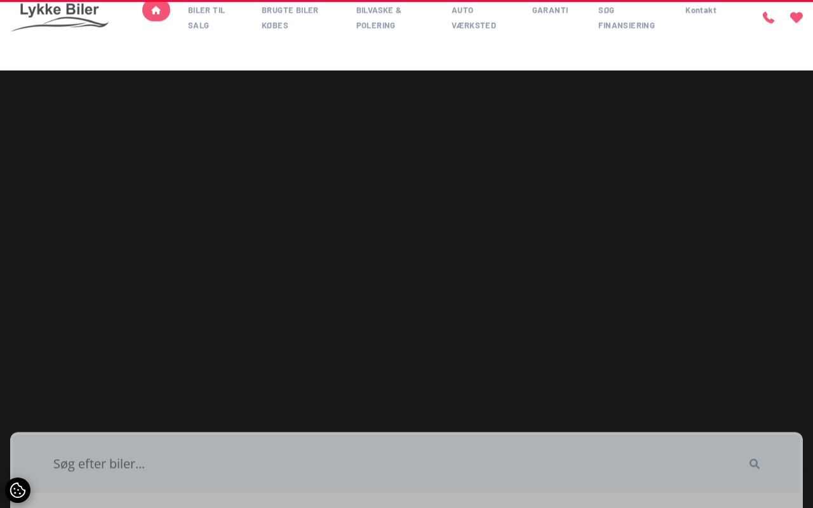Open the phone contact icon

[x=769, y=18]
